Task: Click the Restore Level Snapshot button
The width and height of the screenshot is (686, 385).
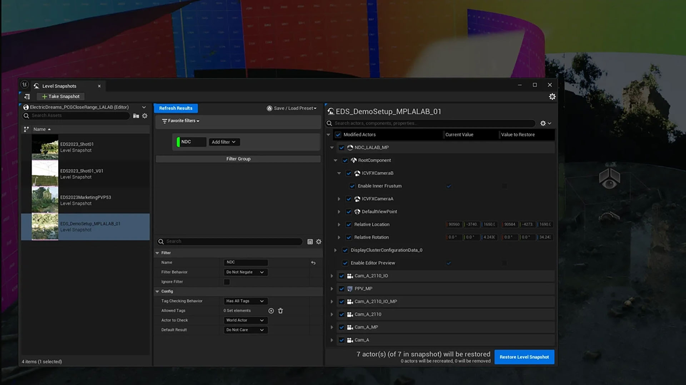Action: [x=524, y=357]
